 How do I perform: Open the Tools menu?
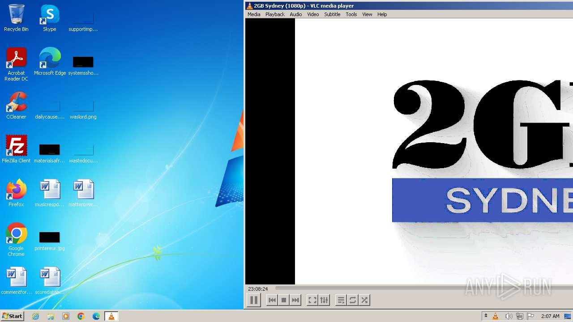pyautogui.click(x=351, y=14)
